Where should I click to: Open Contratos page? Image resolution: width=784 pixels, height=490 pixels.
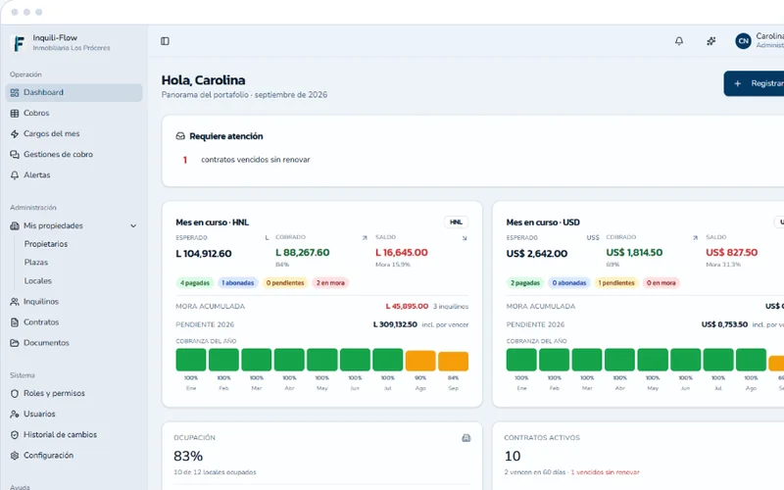[x=74, y=322]
